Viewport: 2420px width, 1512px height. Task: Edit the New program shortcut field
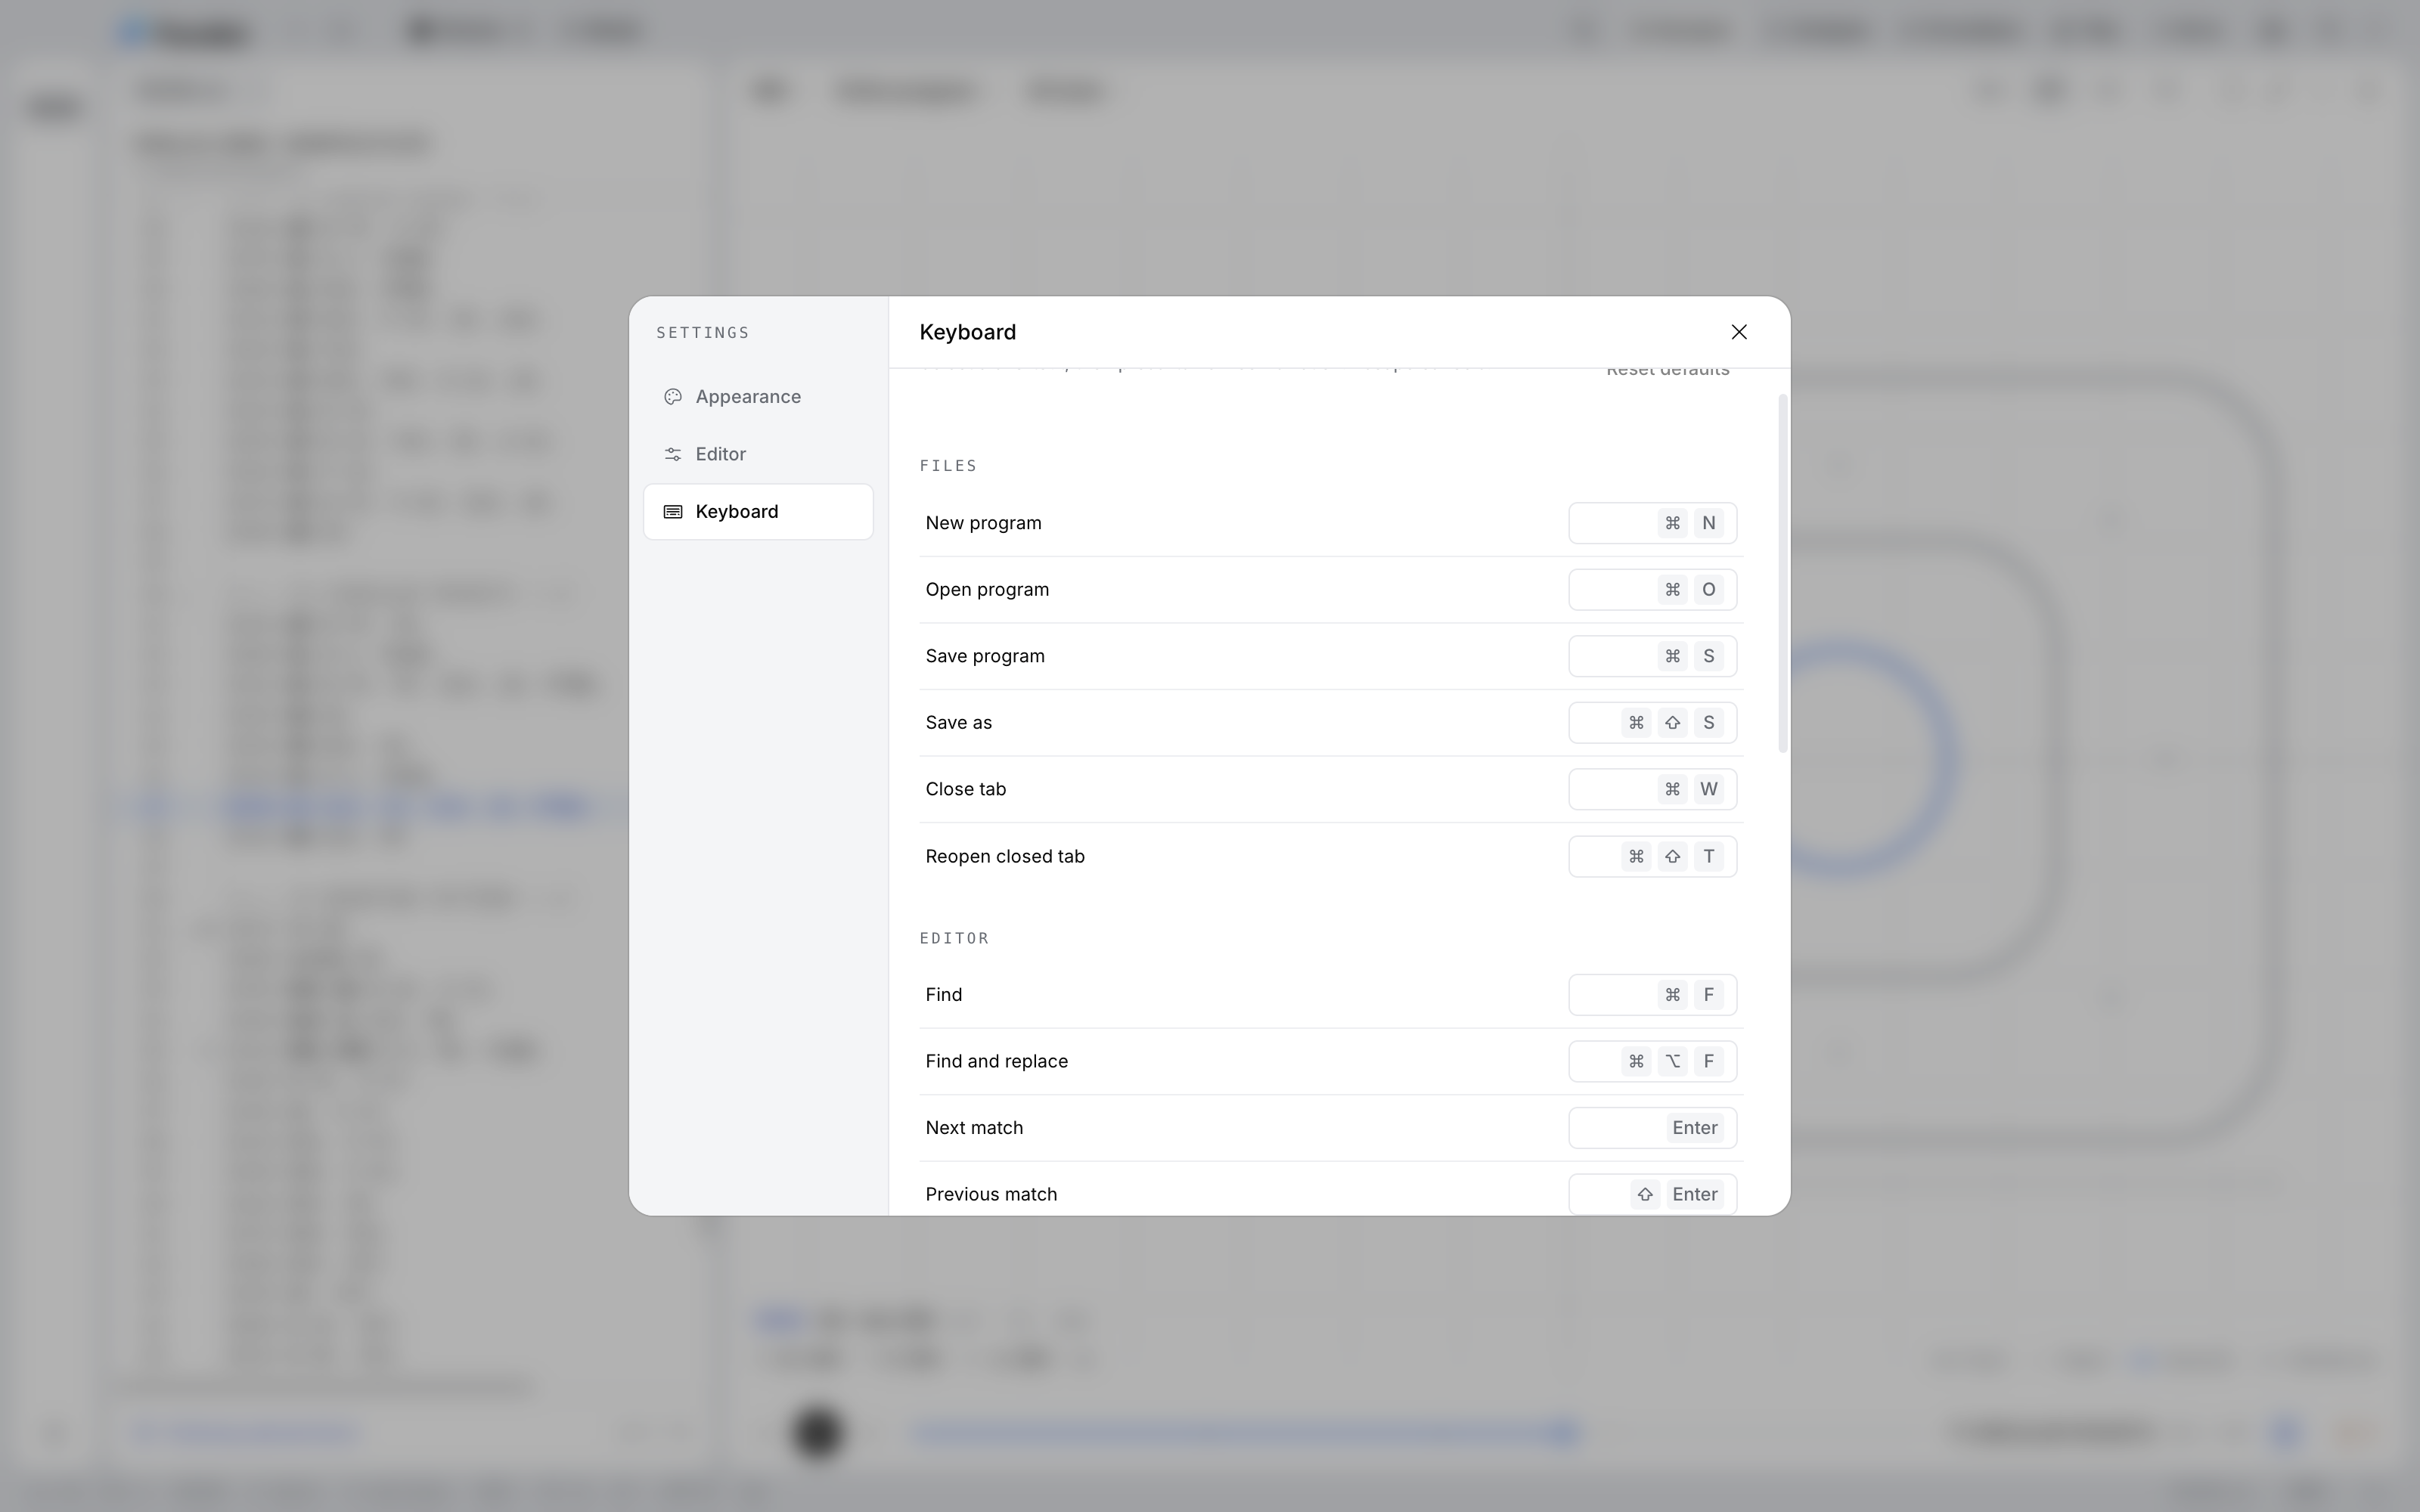tap(1653, 523)
